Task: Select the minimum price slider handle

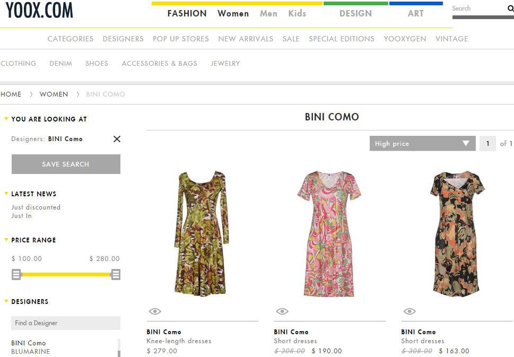Action: pos(16,274)
